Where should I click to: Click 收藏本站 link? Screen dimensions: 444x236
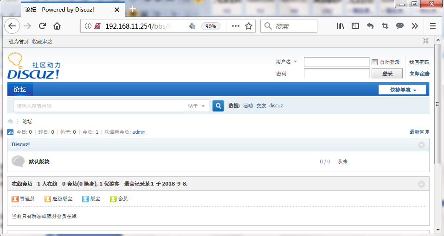[x=42, y=42]
